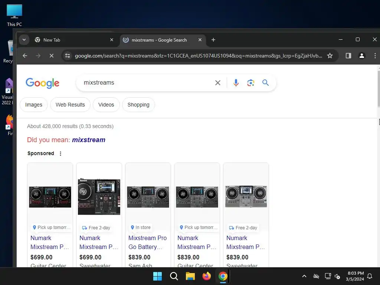
Task: Toggle the Chrome side panel
Action: pyautogui.click(x=348, y=56)
